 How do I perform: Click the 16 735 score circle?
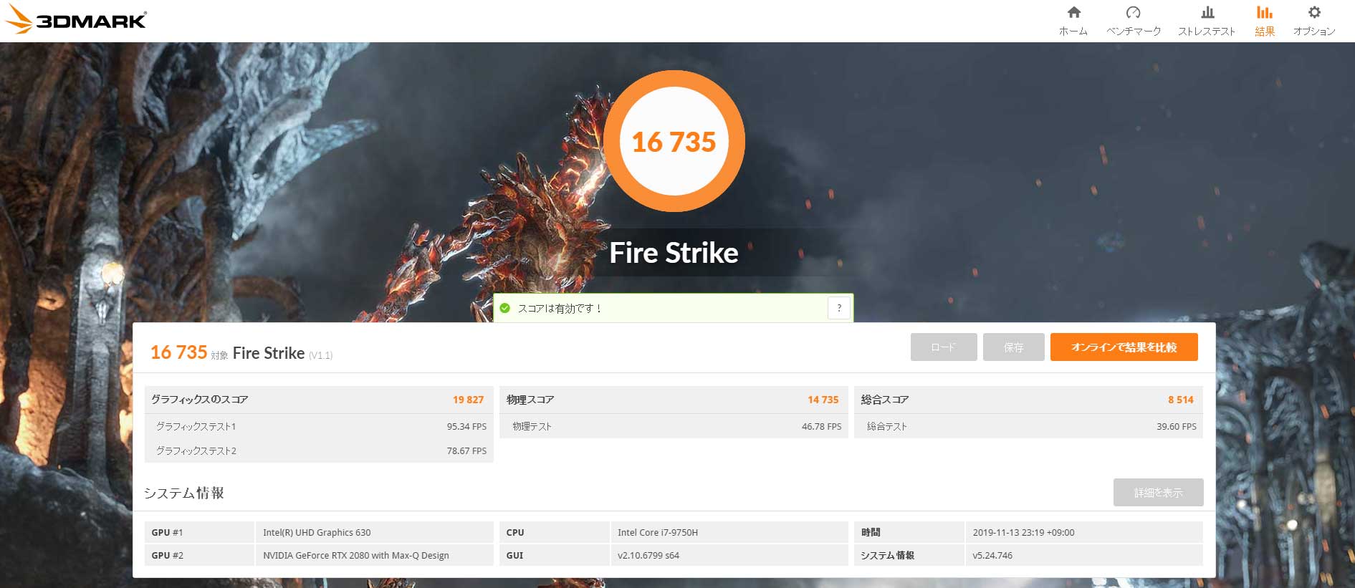point(674,141)
